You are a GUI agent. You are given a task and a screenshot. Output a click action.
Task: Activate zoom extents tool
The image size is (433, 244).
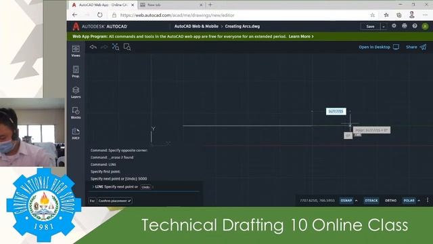coord(116,47)
